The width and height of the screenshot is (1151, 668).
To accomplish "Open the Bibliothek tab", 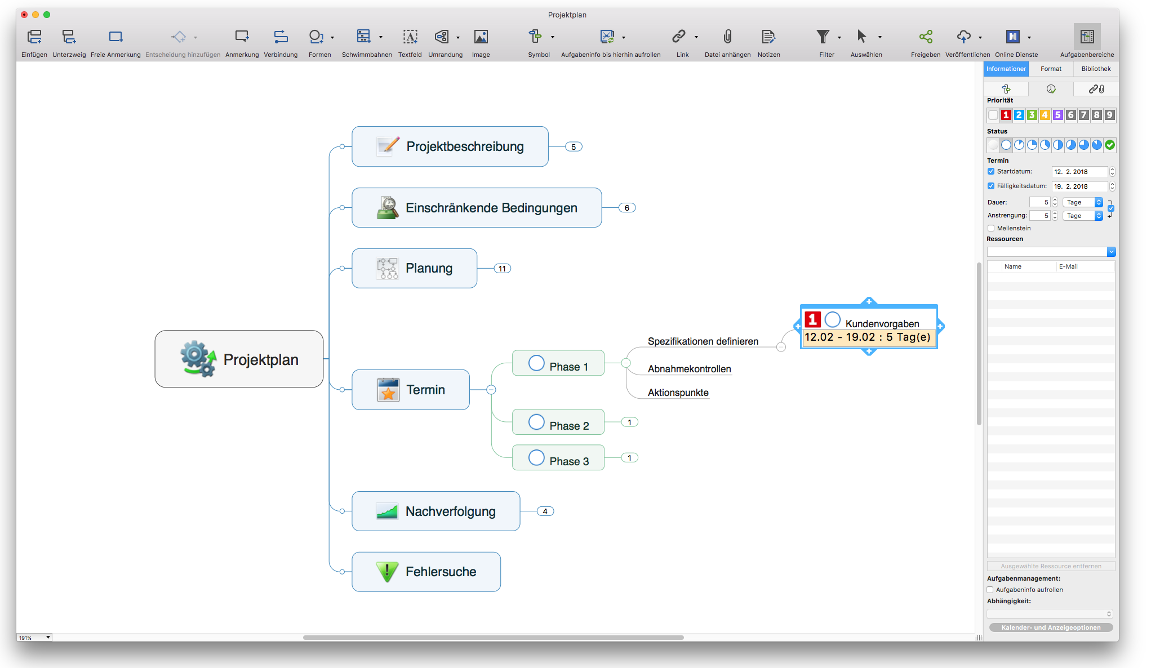I will pos(1095,68).
